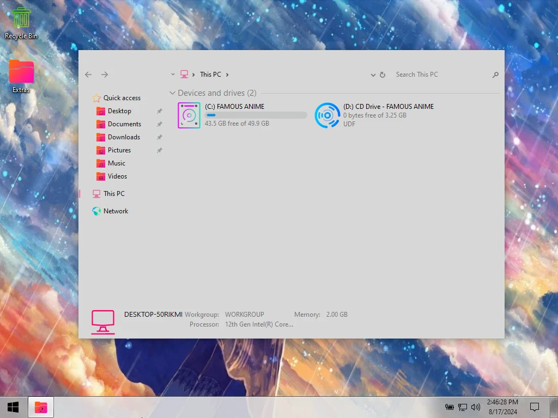Click 0 bytes free of 3.25 GB
This screenshot has width=558, height=418.
(x=375, y=115)
